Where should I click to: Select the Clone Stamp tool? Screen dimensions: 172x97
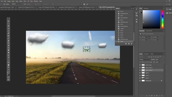click(x=8, y=41)
